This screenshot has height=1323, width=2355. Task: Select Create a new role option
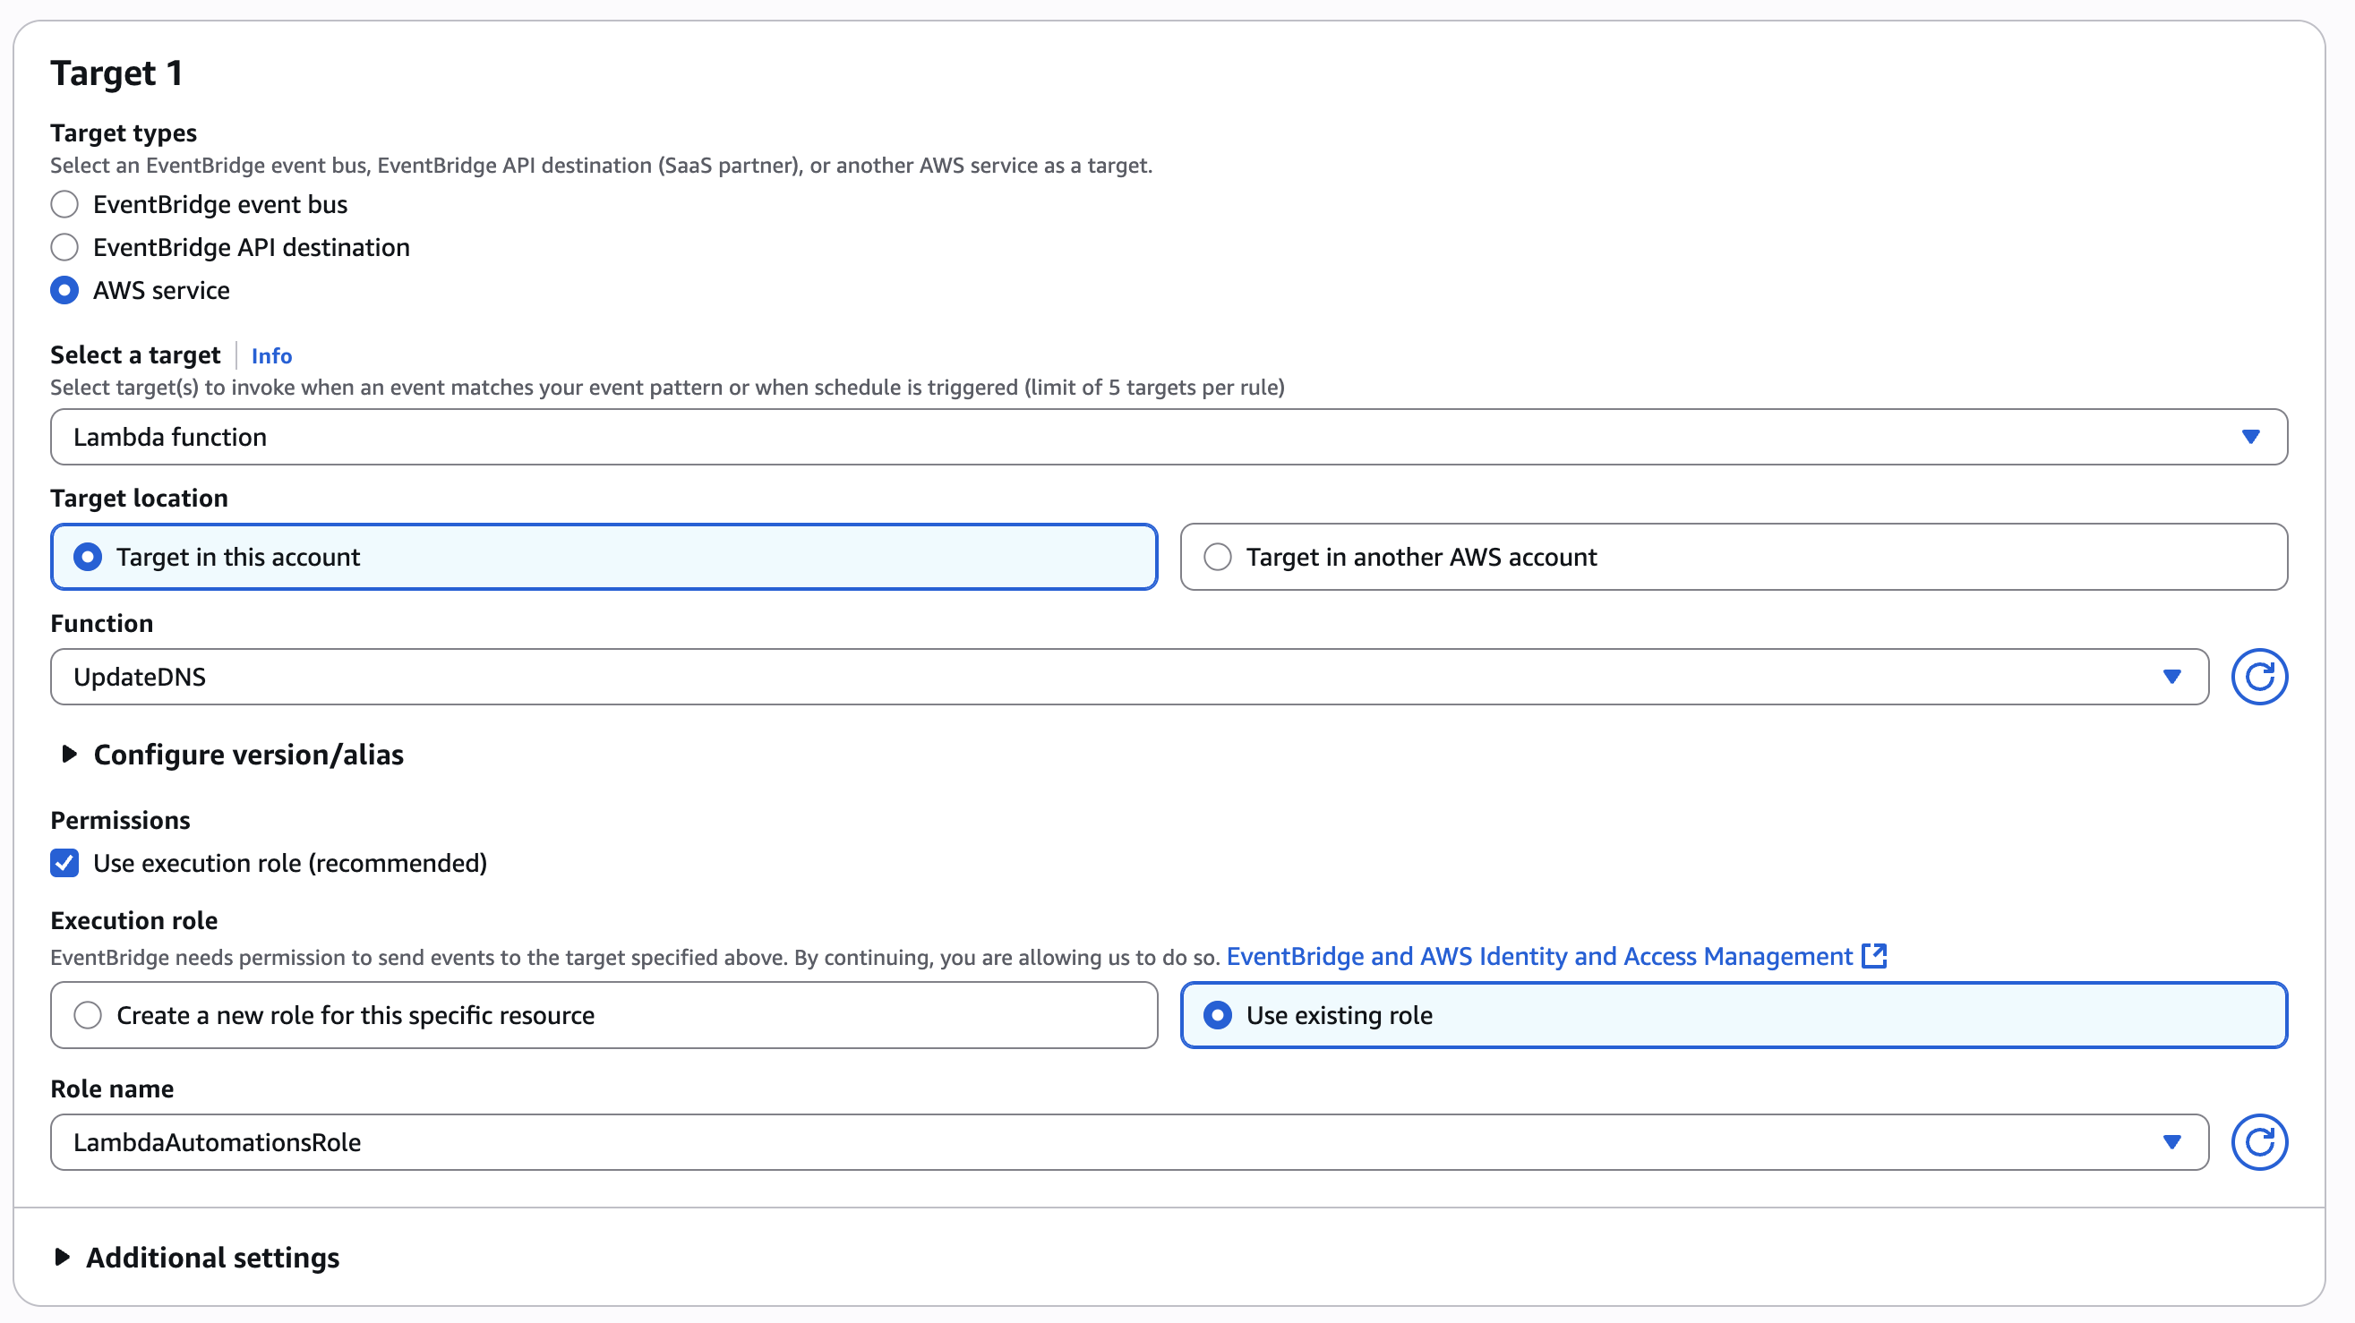(x=88, y=1014)
